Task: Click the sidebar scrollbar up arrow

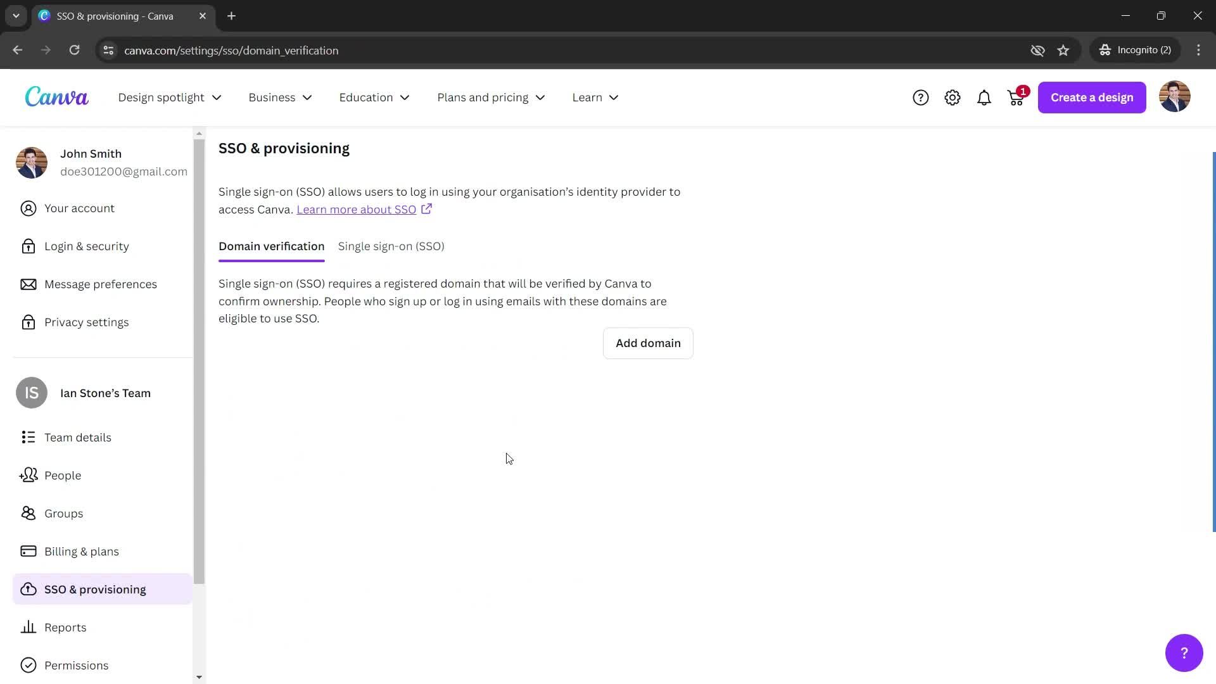Action: click(199, 134)
